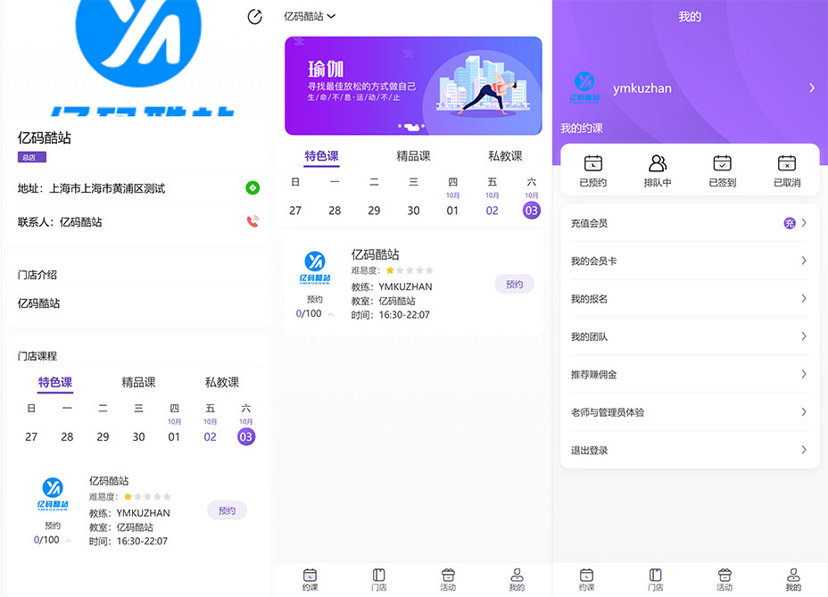Tap the ymkuzhan profile avatar

pyautogui.click(x=584, y=87)
